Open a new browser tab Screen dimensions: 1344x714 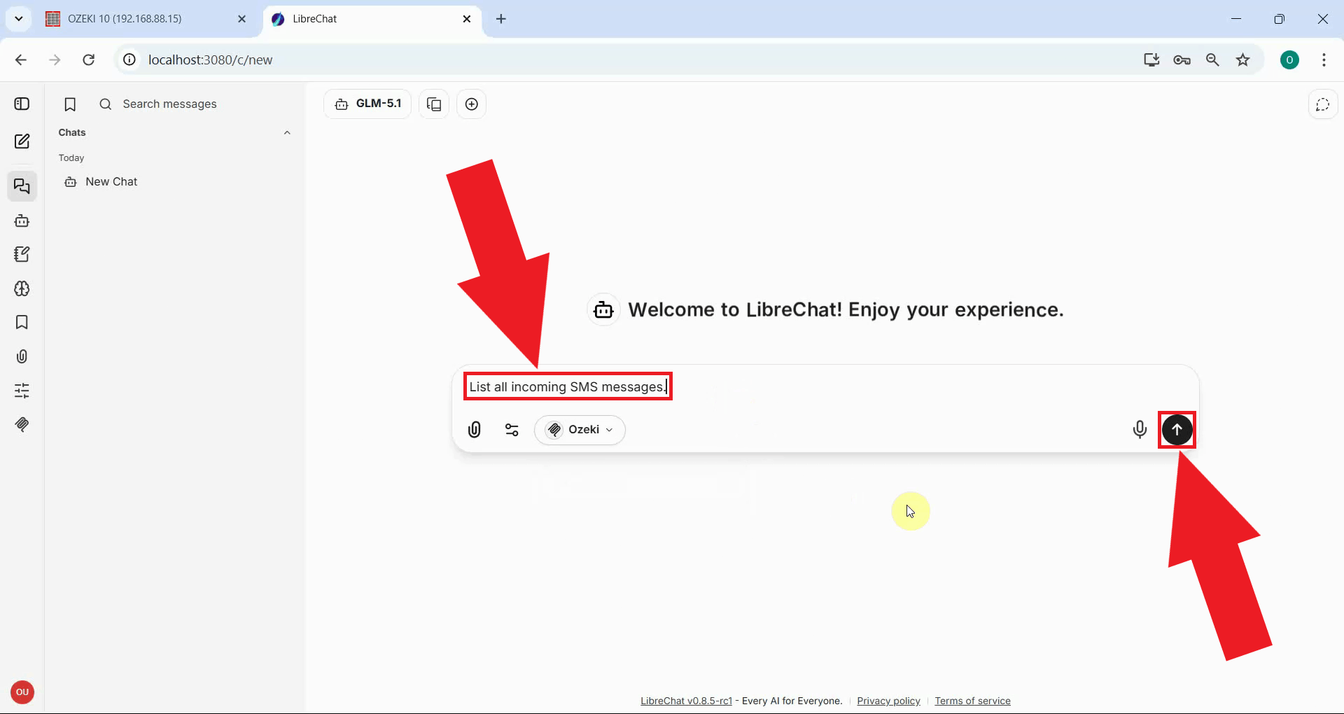[501, 19]
